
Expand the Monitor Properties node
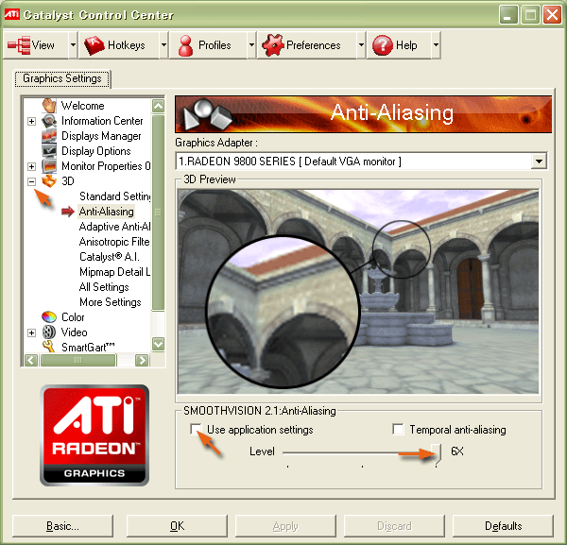point(32,166)
